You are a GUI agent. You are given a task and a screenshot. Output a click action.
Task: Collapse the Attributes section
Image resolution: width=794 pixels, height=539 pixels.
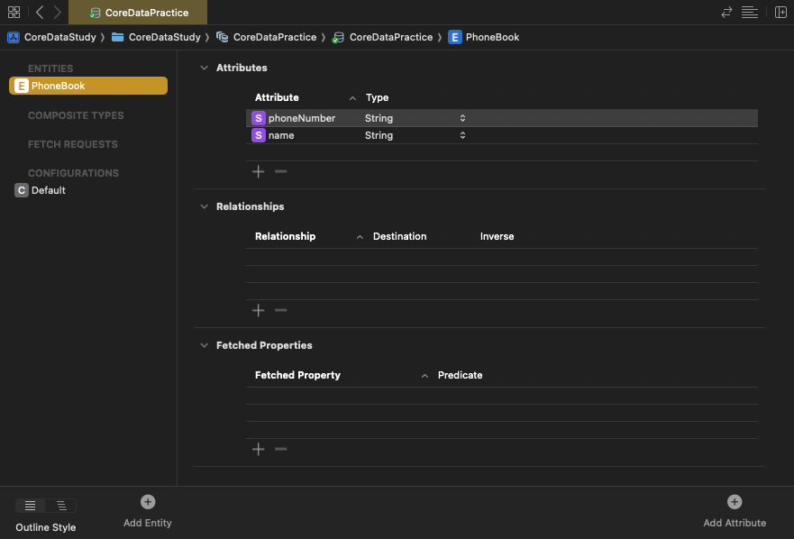coord(204,68)
